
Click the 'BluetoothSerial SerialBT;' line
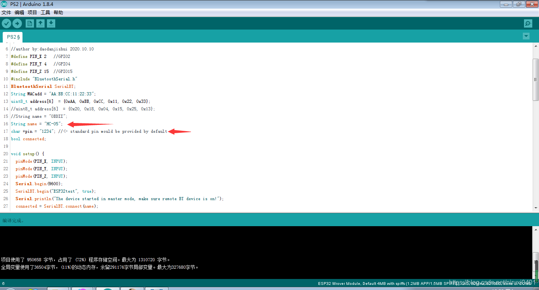(43, 86)
